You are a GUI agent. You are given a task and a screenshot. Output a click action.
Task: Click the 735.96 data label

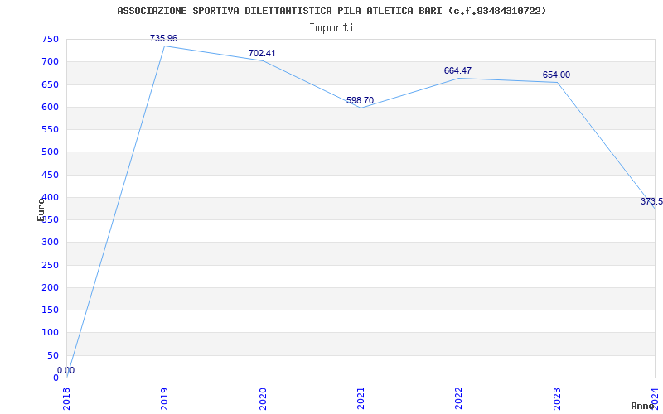163,38
